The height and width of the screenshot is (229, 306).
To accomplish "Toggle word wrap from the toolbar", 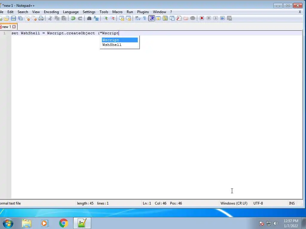I will (x=138, y=18).
